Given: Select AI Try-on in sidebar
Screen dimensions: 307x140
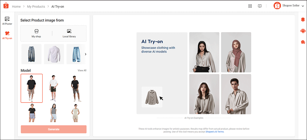Looking at the screenshot, I should click(x=7, y=35).
